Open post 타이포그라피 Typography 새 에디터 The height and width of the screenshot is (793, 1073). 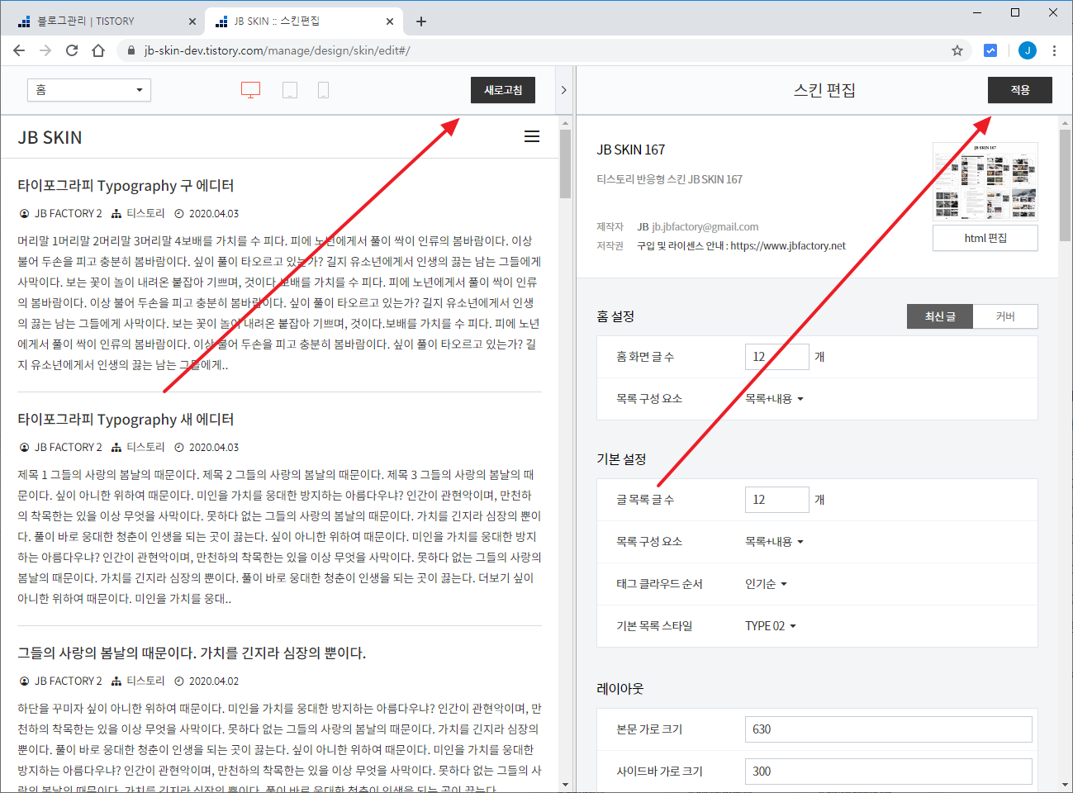126,420
